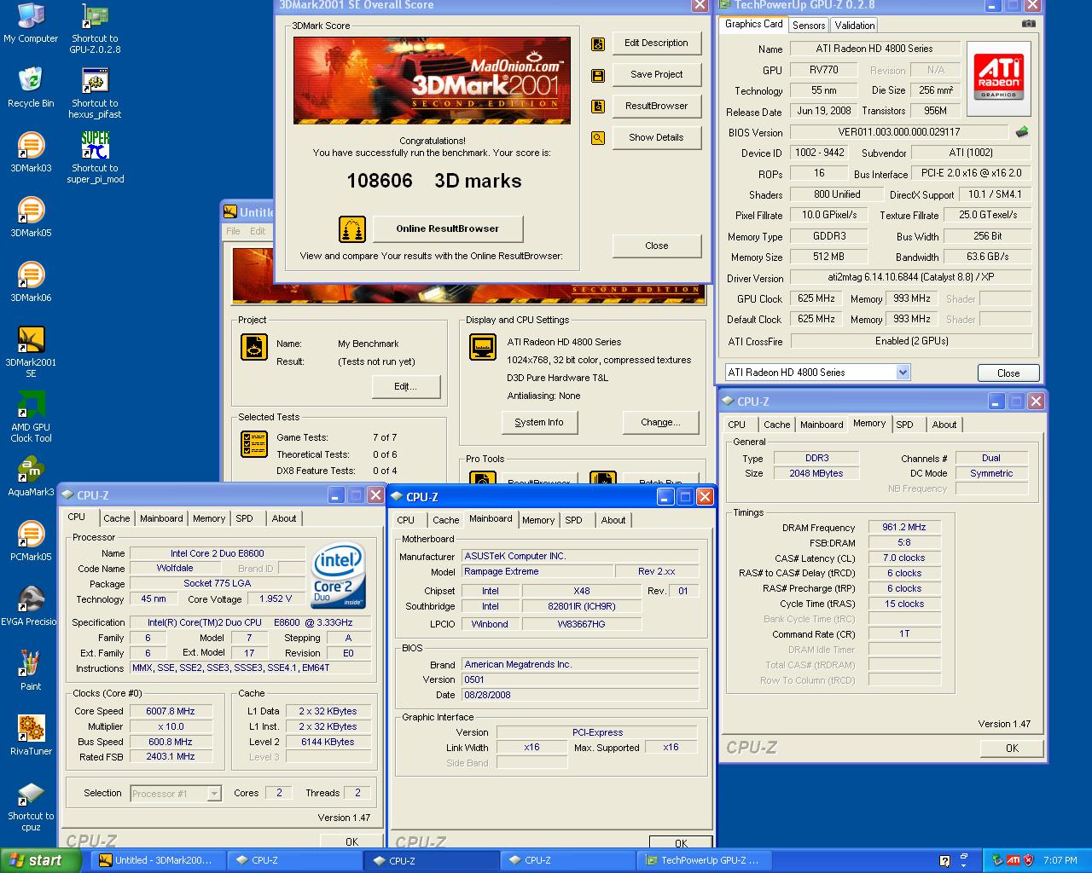The height and width of the screenshot is (873, 1092).
Task: Click the CPU-Z Core Speed value field
Action: click(170, 712)
